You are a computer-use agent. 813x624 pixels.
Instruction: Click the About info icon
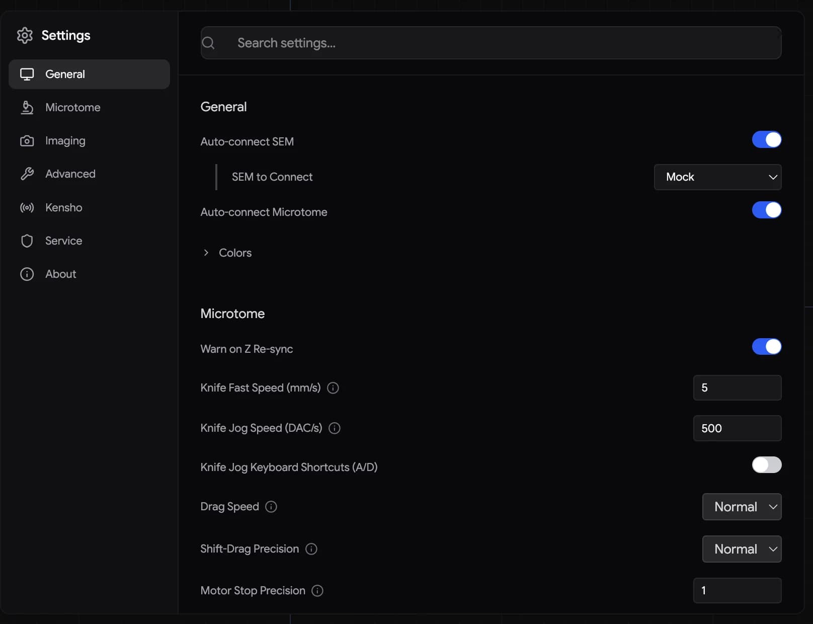(x=27, y=274)
